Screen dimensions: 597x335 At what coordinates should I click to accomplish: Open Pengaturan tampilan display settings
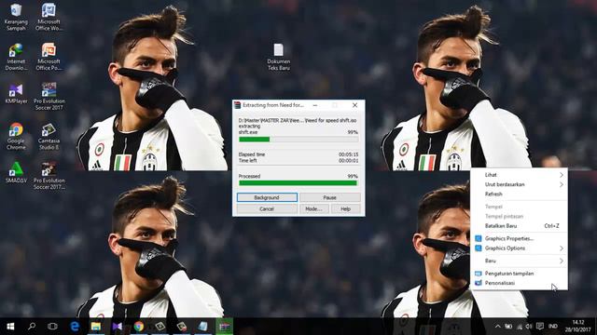click(519, 274)
